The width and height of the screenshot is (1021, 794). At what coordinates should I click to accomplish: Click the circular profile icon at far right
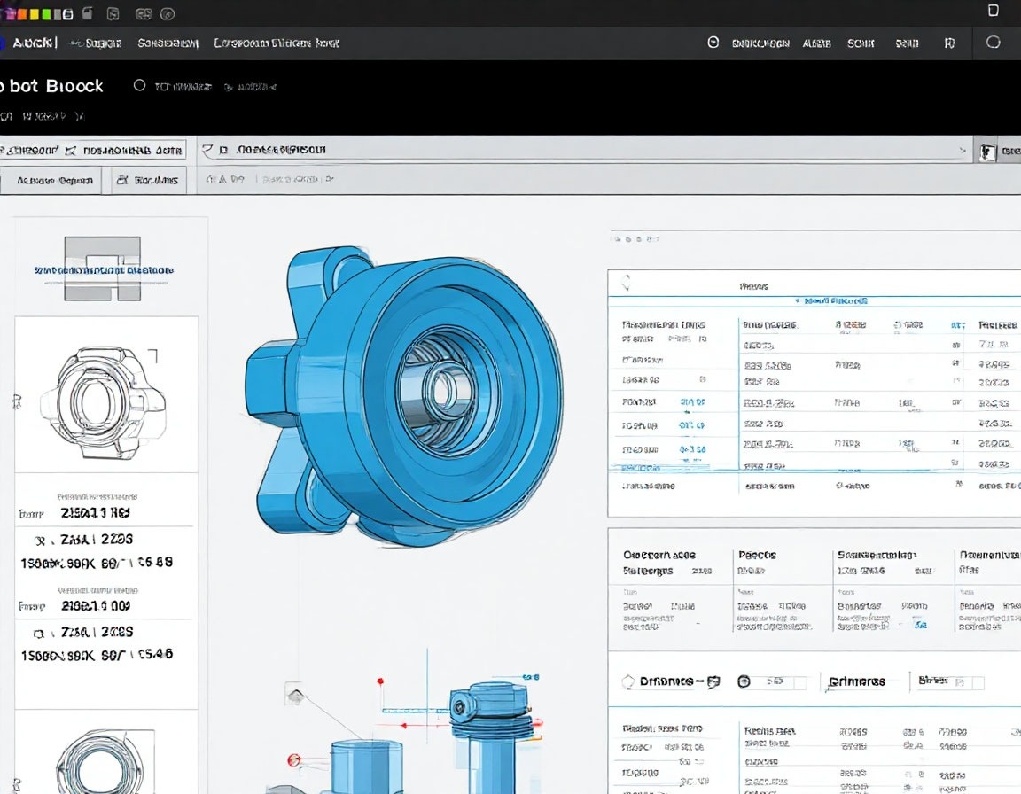[993, 43]
